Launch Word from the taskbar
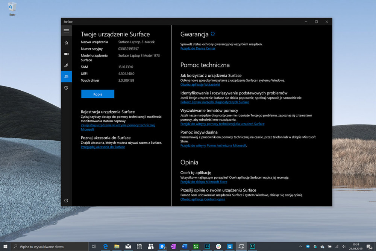This screenshot has width=376, height=251. 184,246
